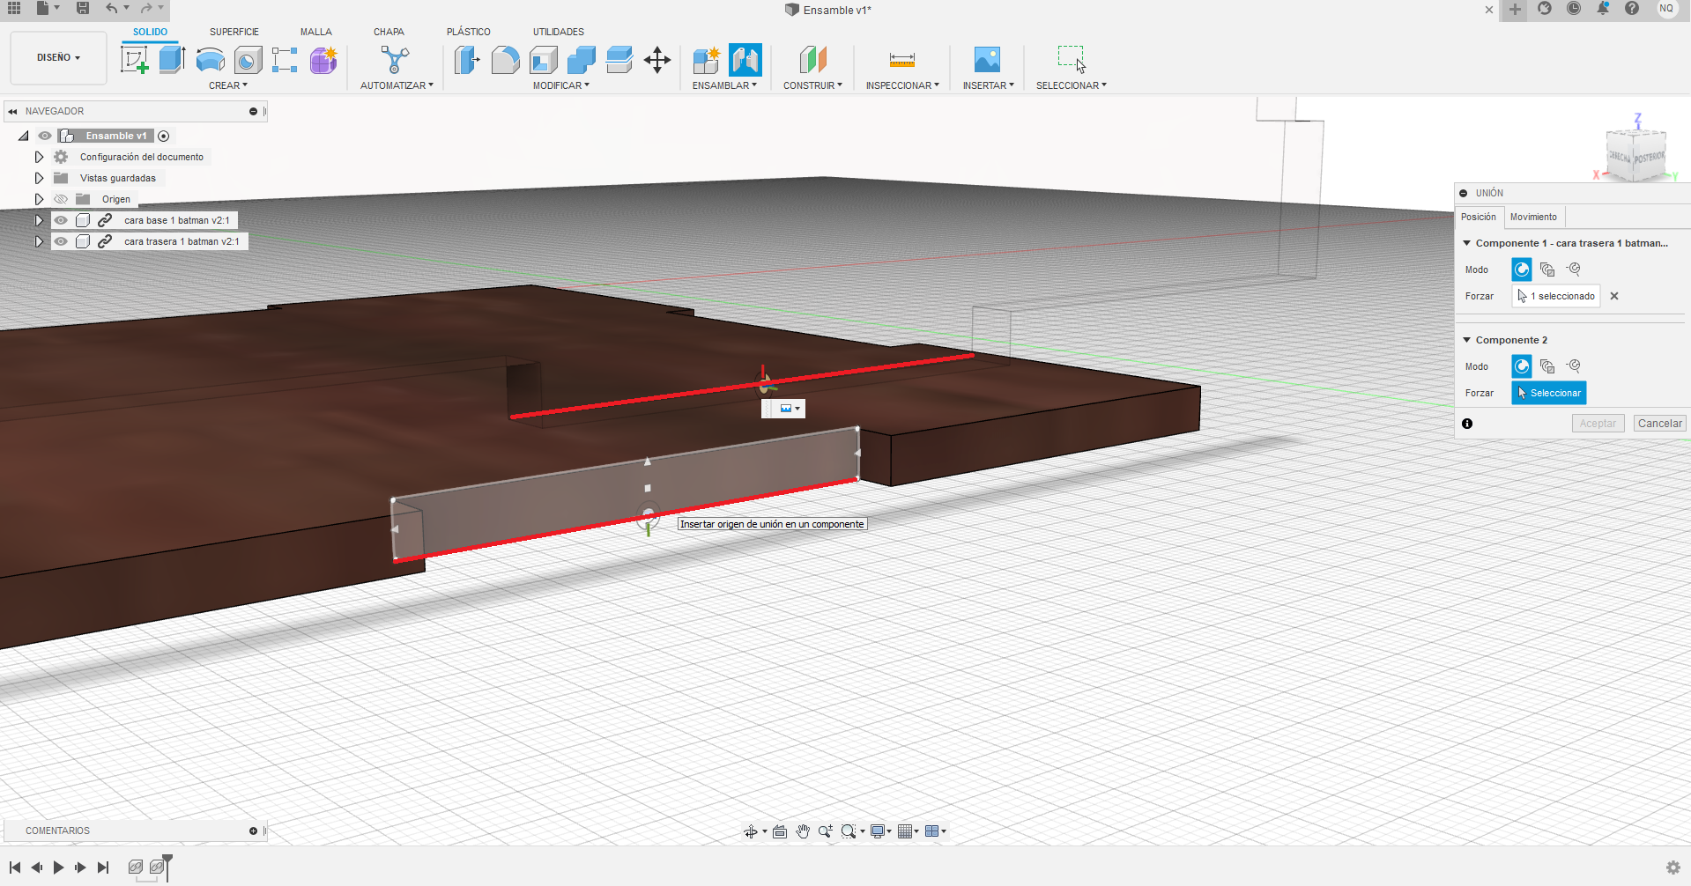Select the Fillet tool in Modificar

click(505, 60)
